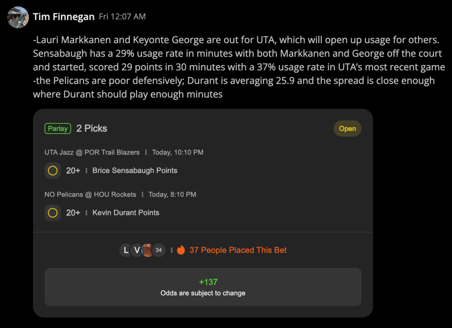This screenshot has width=452, height=328.
Task: Click the Tim Finnegan username
Action: coord(64,17)
